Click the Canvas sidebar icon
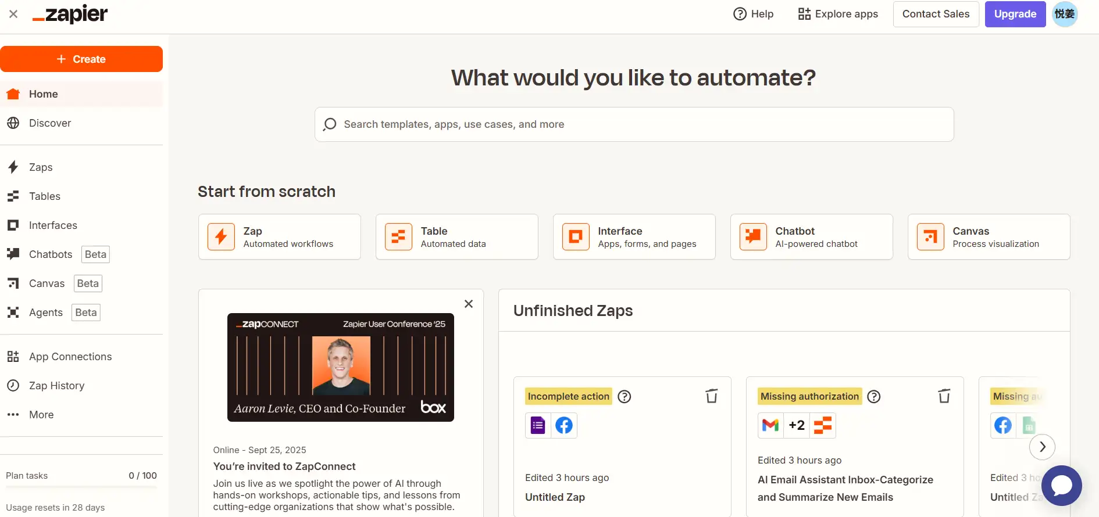Image resolution: width=1099 pixels, height=517 pixels. 13,283
